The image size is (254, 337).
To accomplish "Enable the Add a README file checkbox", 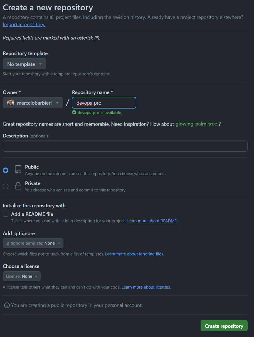I will pyautogui.click(x=6, y=214).
